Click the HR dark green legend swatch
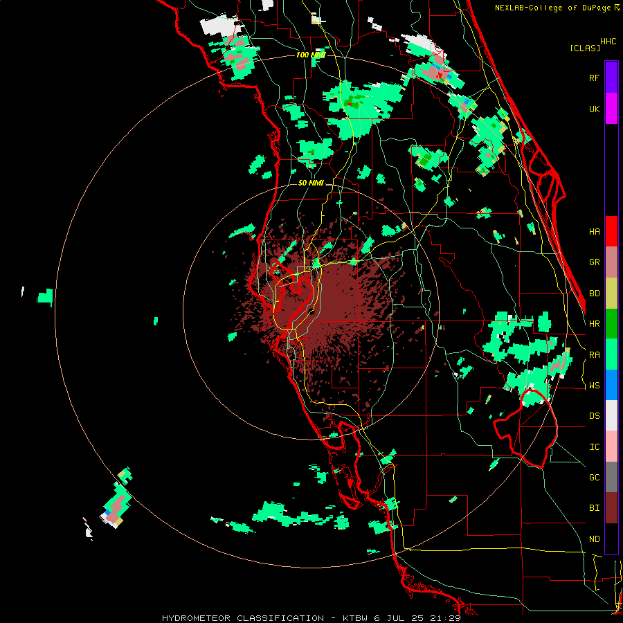 [x=611, y=324]
